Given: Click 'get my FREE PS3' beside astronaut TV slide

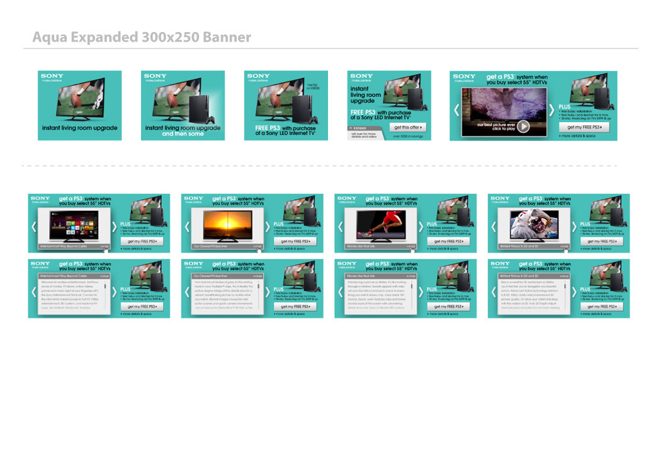Looking at the screenshot, I should click(602, 242).
